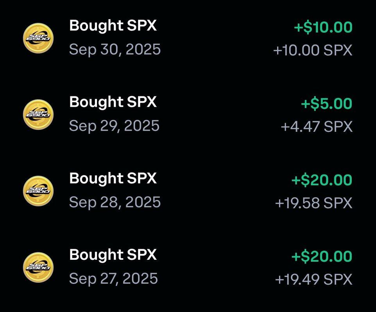
Task: Select the Sep 28, 2025 date text
Action: click(115, 202)
